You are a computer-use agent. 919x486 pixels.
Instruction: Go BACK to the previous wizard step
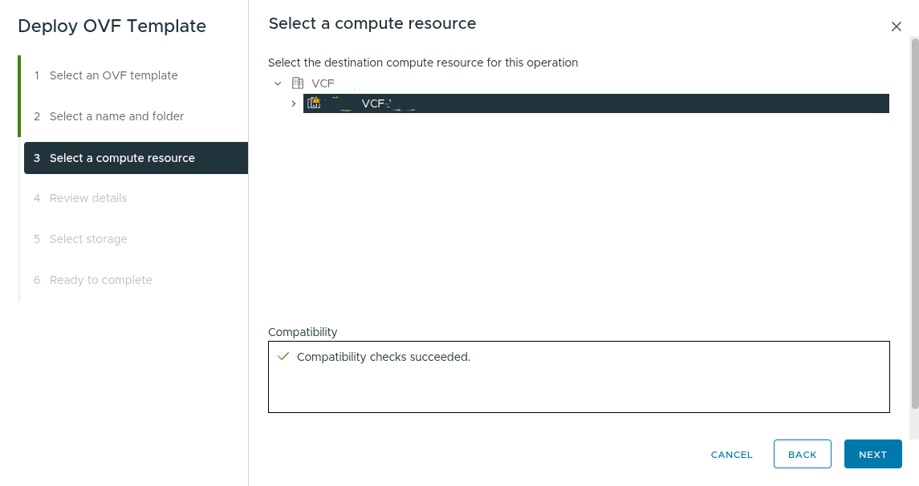tap(802, 454)
